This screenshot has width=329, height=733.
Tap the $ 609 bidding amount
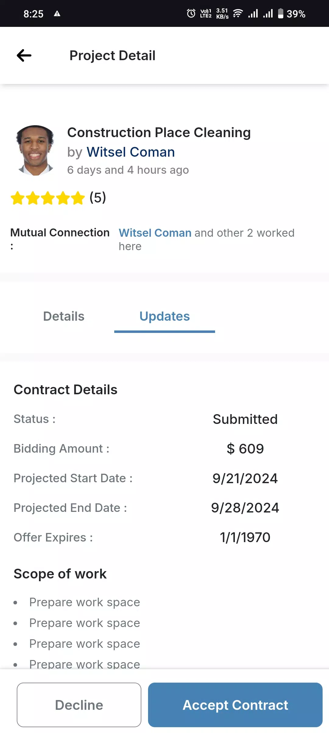[245, 449]
